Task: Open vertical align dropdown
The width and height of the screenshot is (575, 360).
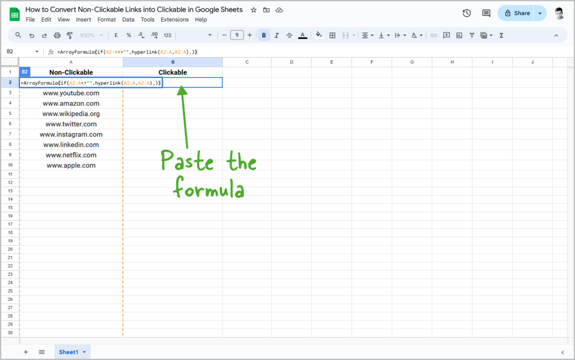Action: click(x=384, y=35)
